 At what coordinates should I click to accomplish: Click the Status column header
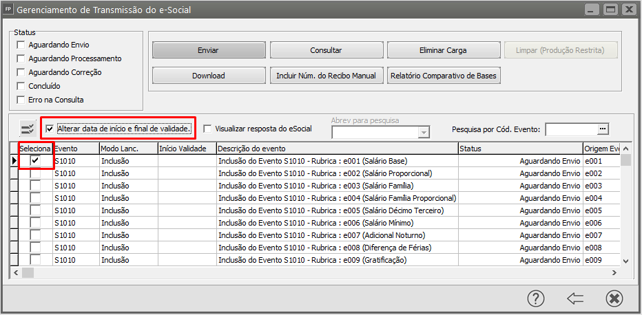pos(520,148)
